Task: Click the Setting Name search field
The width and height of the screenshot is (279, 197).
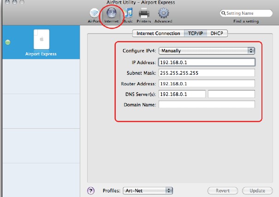Action: [246, 13]
